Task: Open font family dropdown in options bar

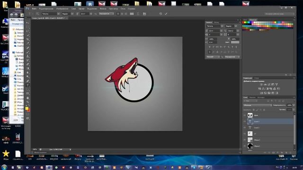Action: [58, 14]
